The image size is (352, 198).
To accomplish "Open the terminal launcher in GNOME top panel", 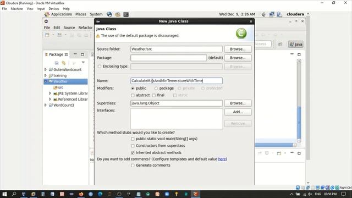I will (126, 14).
